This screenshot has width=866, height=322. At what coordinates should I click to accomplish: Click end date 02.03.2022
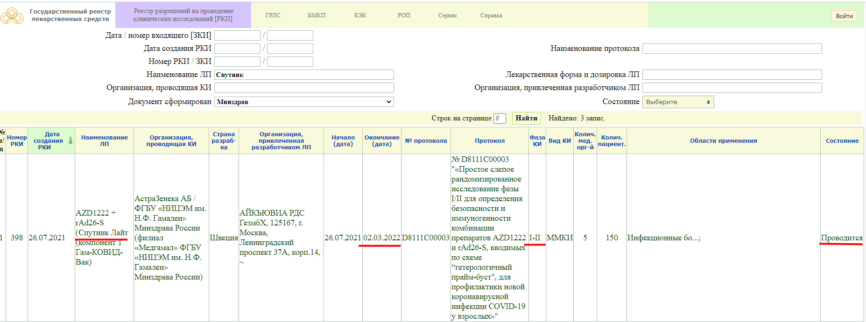(x=382, y=238)
